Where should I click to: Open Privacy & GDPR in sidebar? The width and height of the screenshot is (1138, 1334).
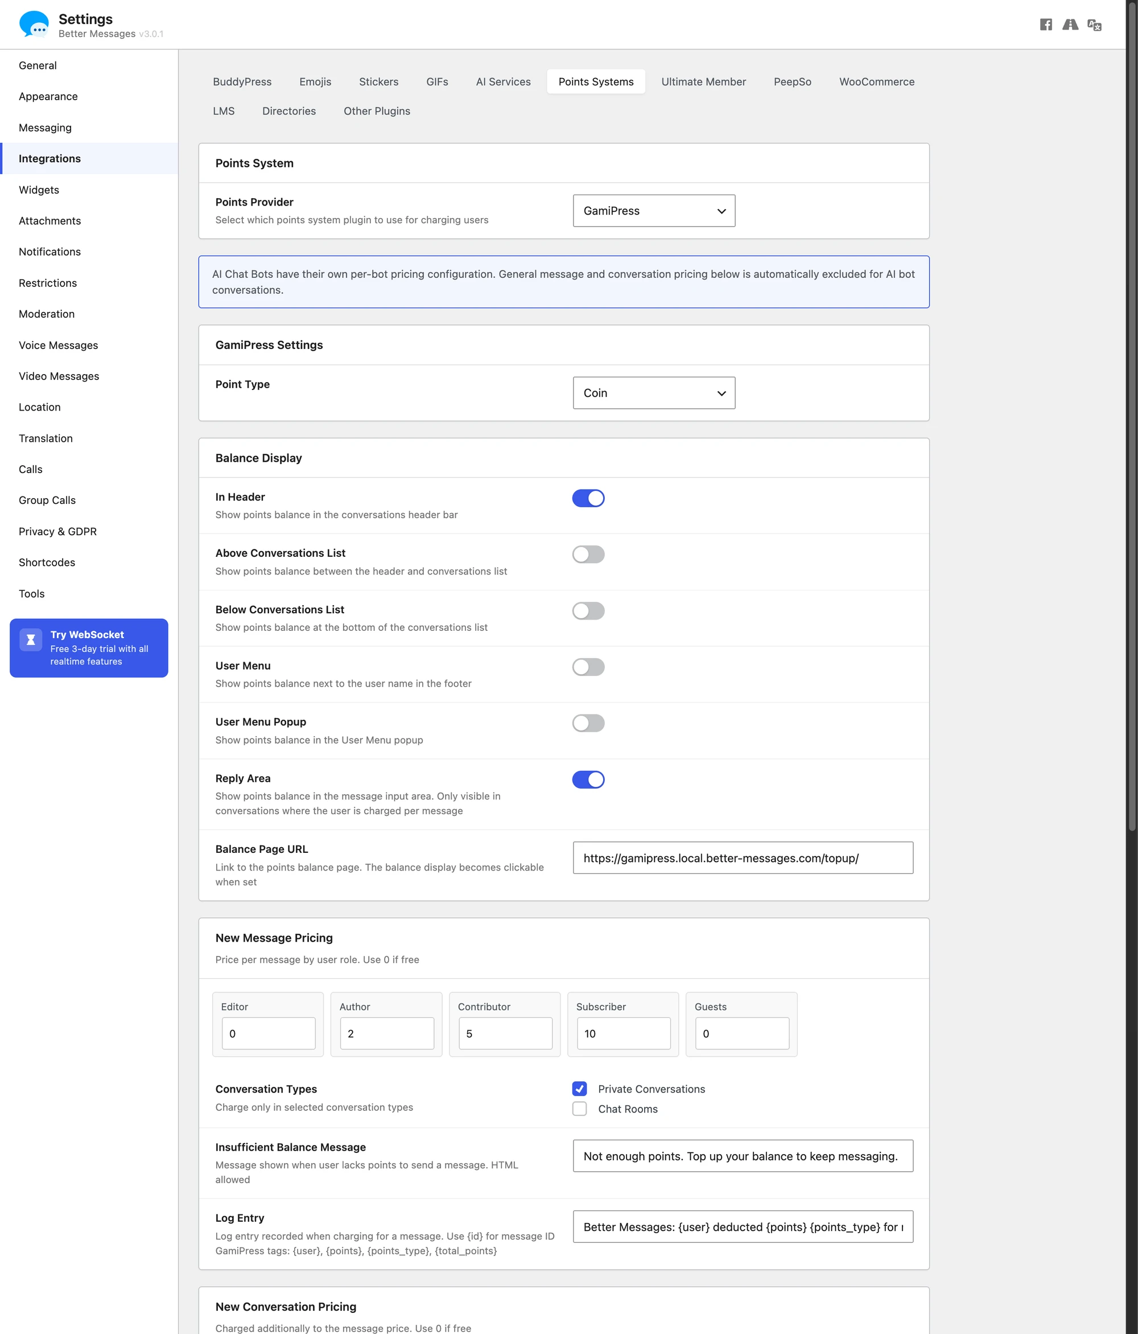(89, 531)
